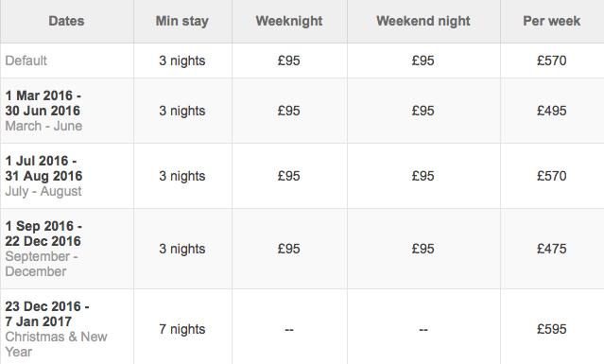Click the 7 nights minimum stay cell
The width and height of the screenshot is (604, 364).
[181, 329]
